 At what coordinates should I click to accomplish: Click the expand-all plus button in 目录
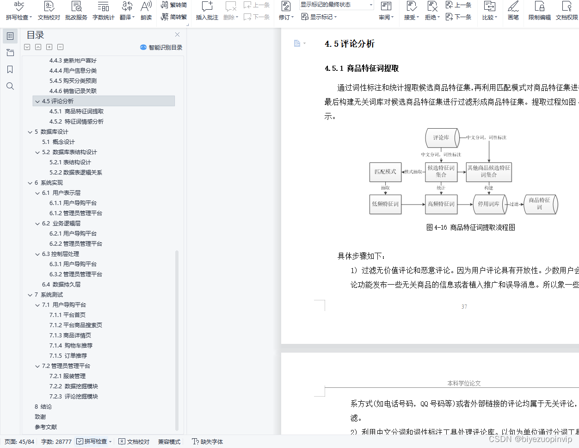(x=49, y=47)
